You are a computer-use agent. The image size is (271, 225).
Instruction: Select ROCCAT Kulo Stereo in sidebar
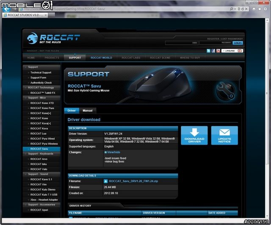[43, 189]
